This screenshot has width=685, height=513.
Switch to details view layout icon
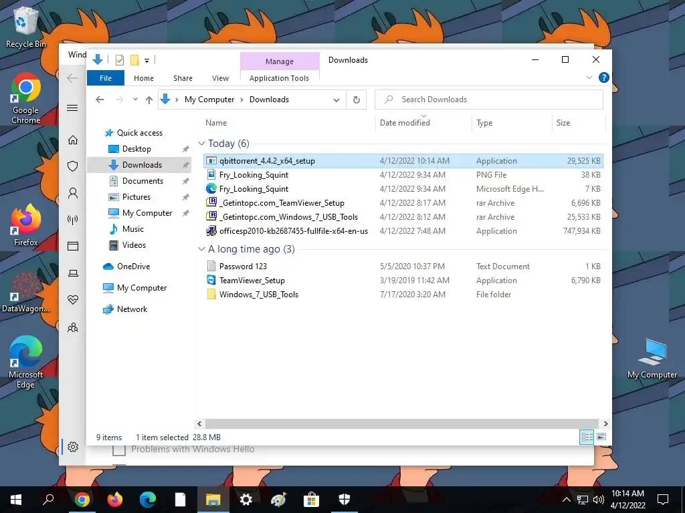click(587, 437)
